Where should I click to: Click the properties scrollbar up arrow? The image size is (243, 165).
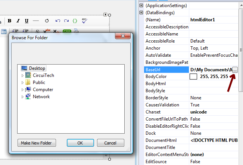tap(241, 5)
